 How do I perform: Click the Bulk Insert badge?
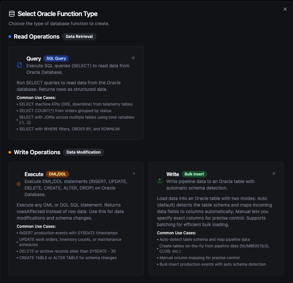(x=194, y=174)
